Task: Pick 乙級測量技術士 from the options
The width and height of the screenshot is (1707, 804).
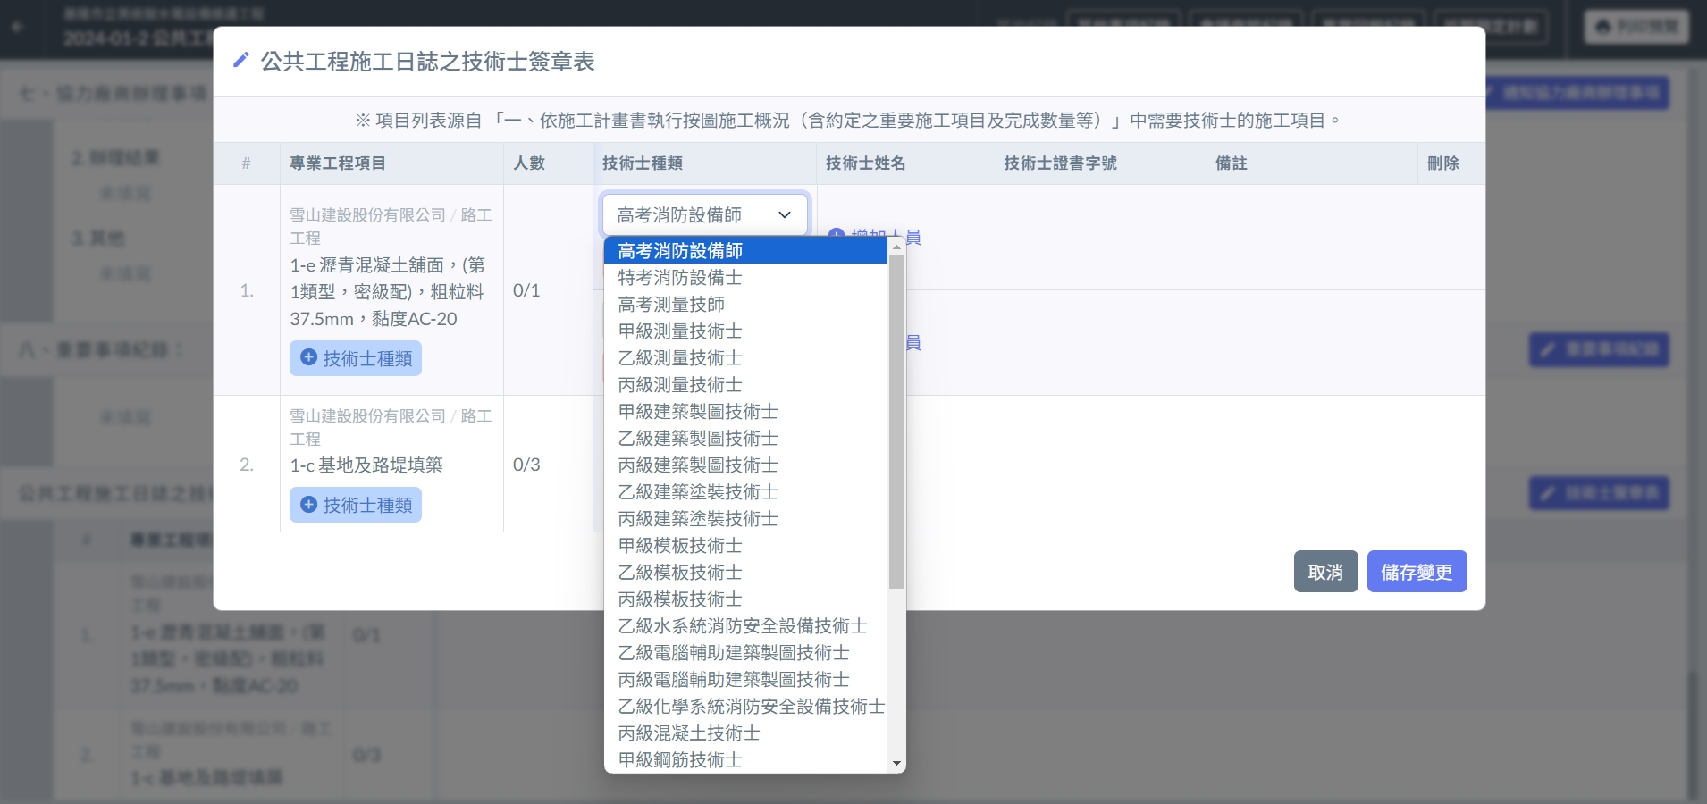Action: point(680,358)
